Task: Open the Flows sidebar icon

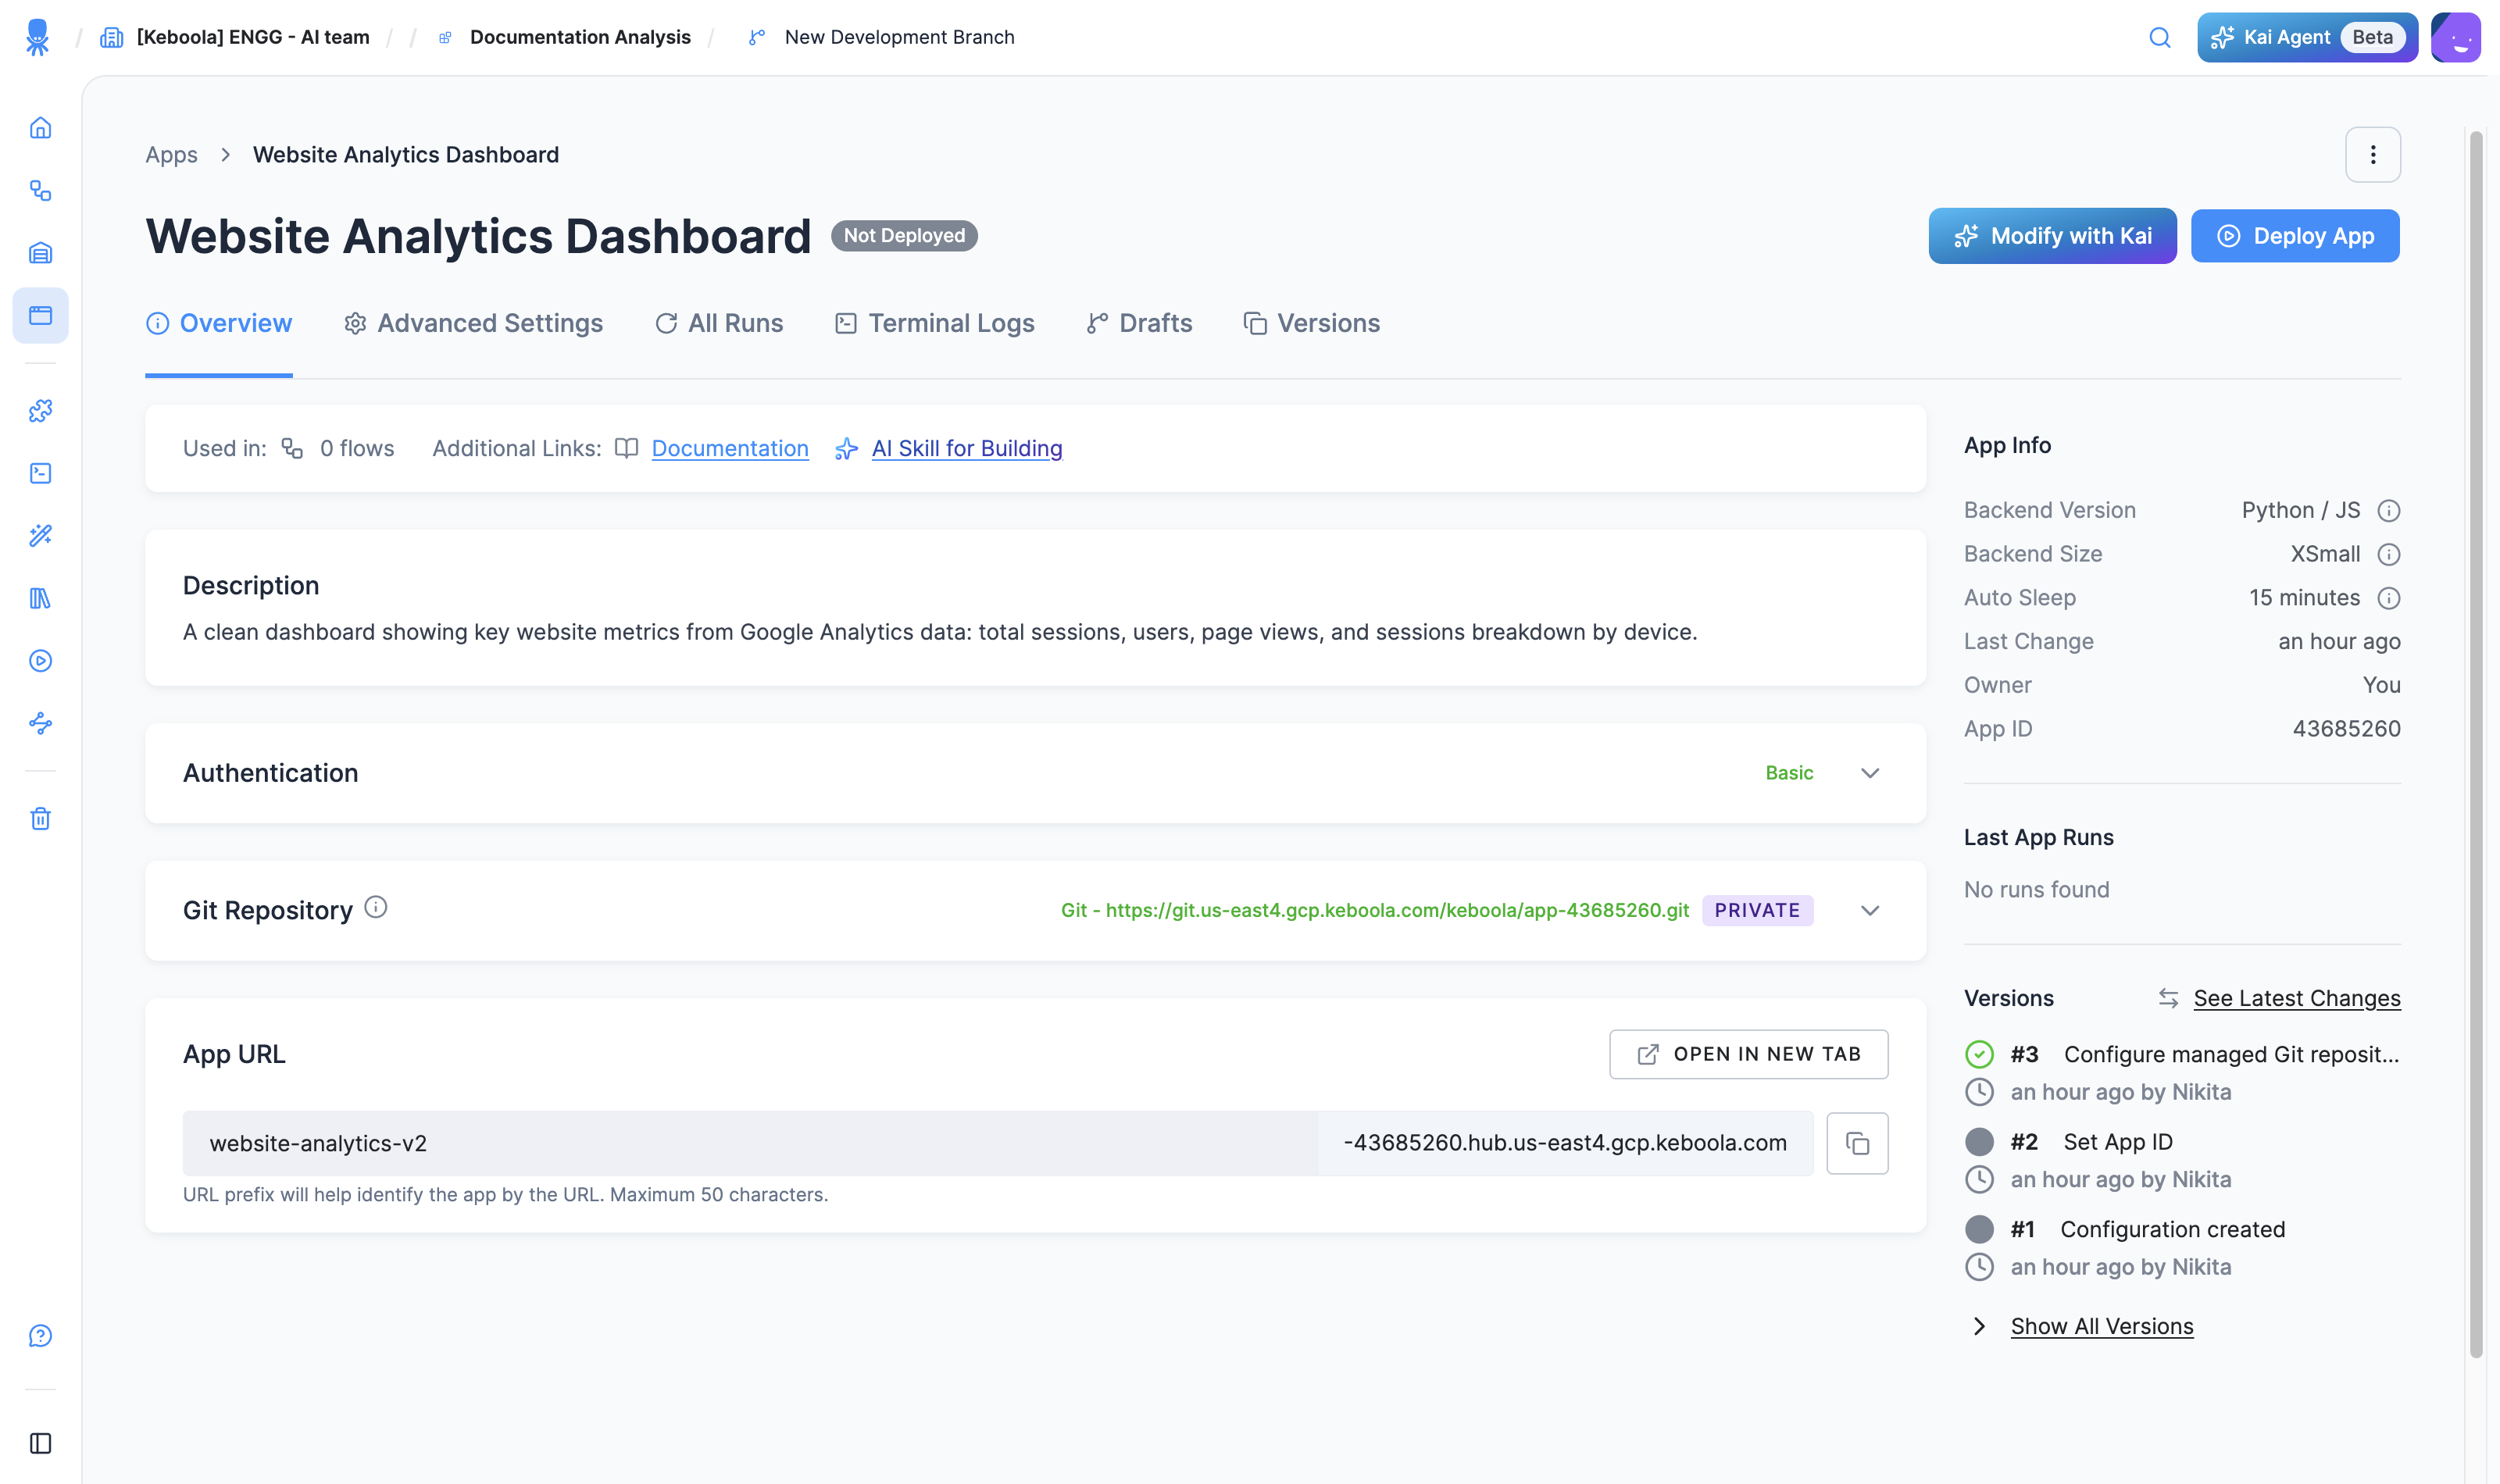Action: (x=40, y=190)
